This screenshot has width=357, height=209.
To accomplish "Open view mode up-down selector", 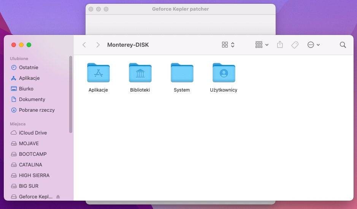I will click(x=233, y=45).
